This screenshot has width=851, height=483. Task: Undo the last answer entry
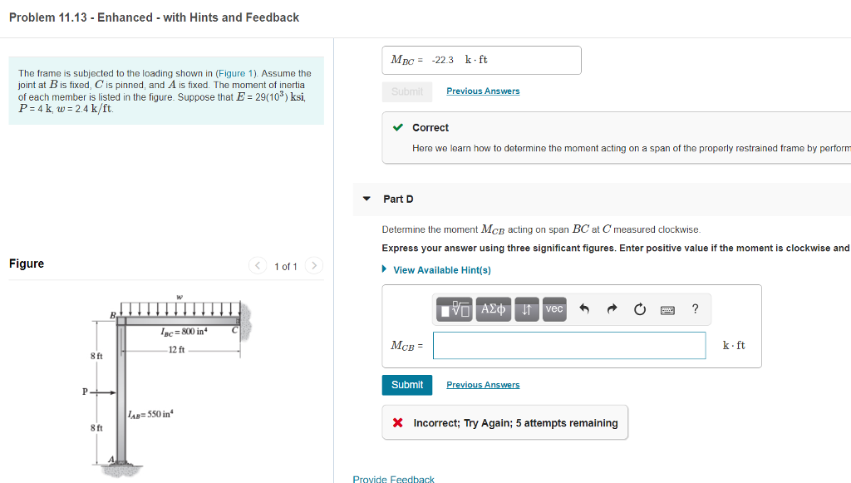tap(584, 308)
